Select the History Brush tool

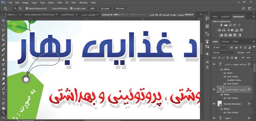click(3, 64)
